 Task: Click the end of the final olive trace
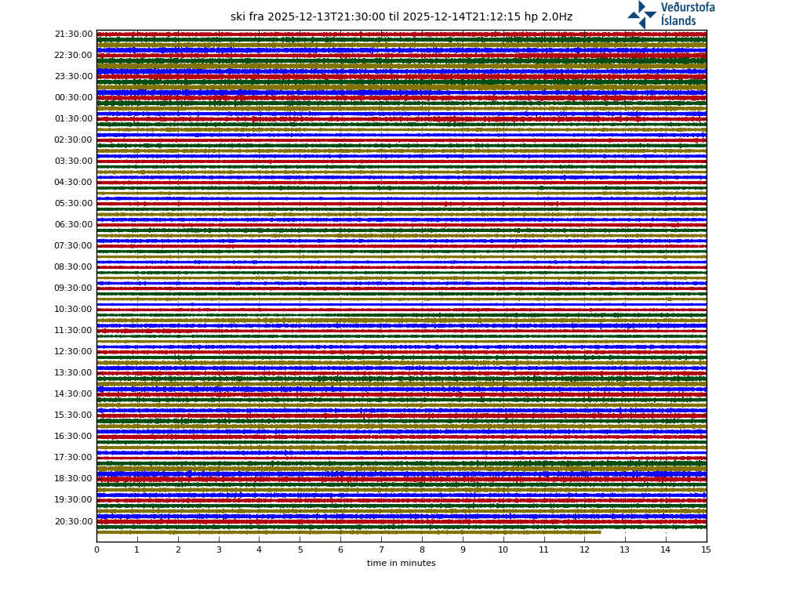click(600, 532)
